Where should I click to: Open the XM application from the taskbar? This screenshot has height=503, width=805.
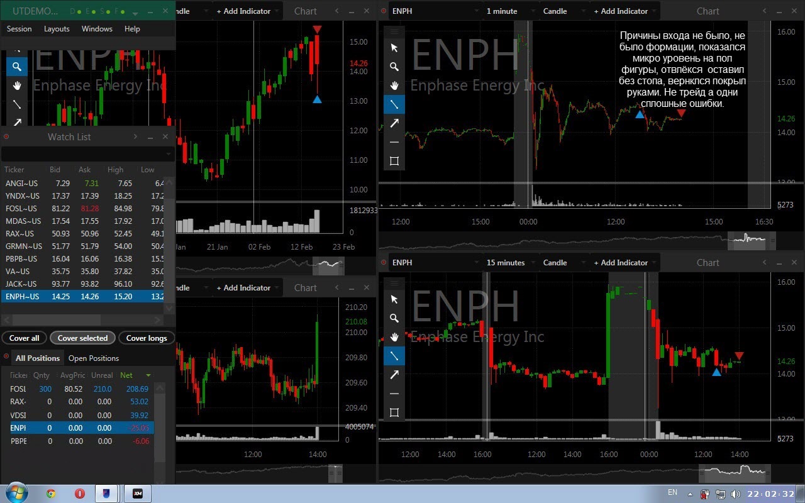(137, 494)
